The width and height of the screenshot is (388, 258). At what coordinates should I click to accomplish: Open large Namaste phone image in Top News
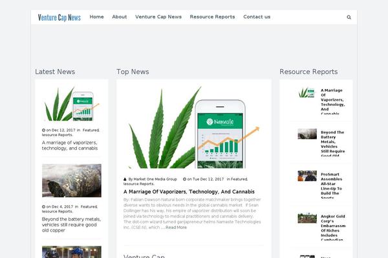[x=194, y=127]
